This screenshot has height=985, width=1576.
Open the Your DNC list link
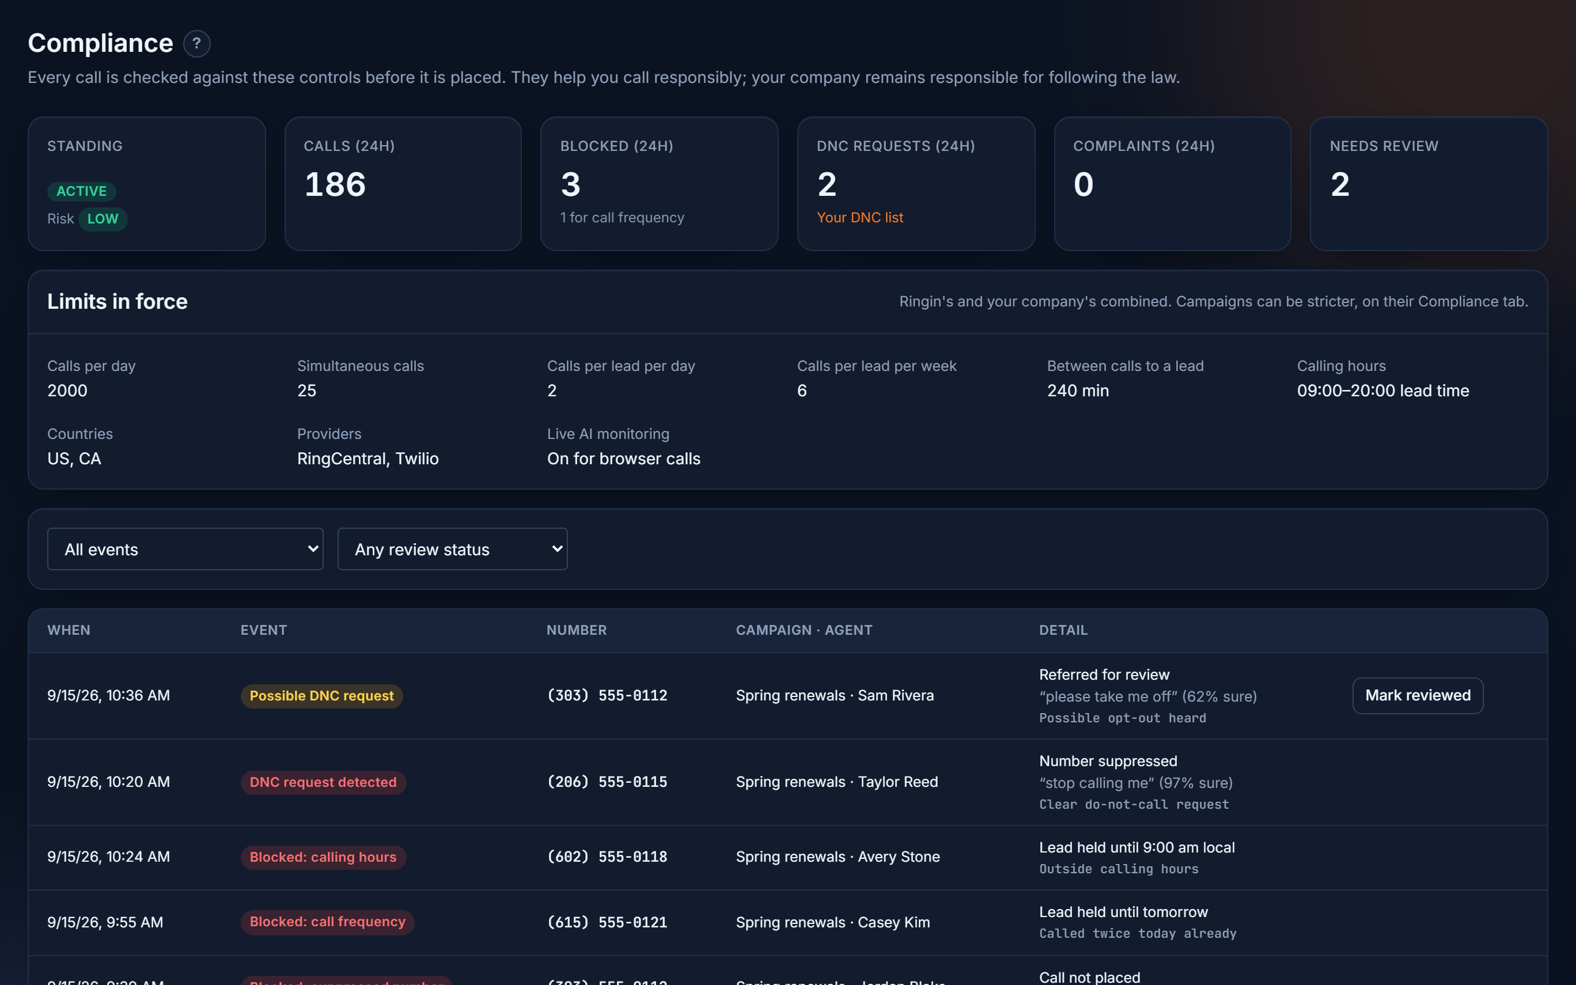point(859,218)
